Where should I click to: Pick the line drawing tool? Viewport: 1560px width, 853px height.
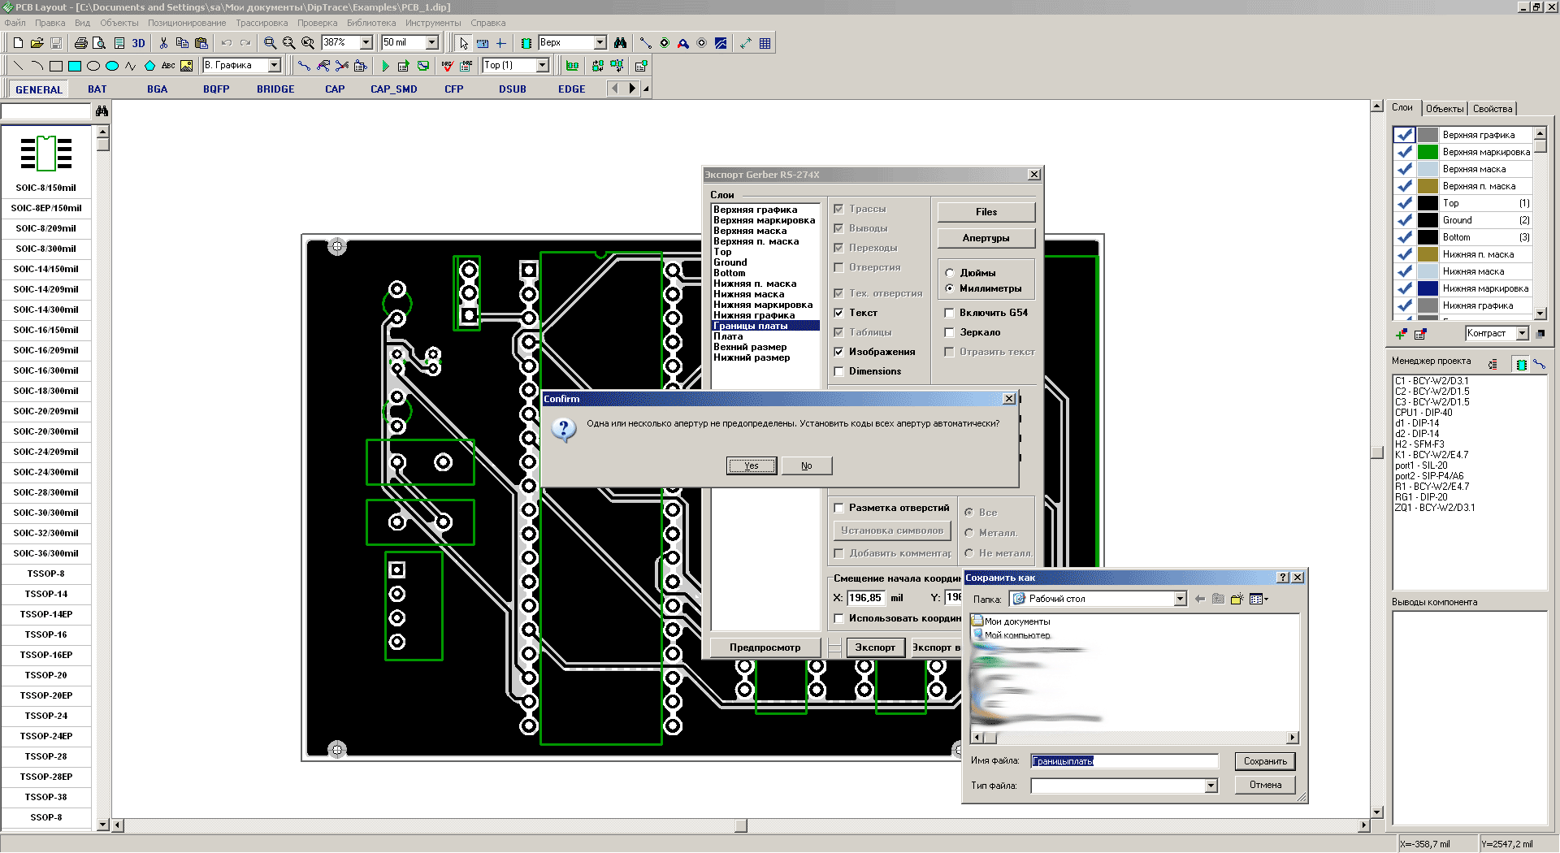coord(18,66)
